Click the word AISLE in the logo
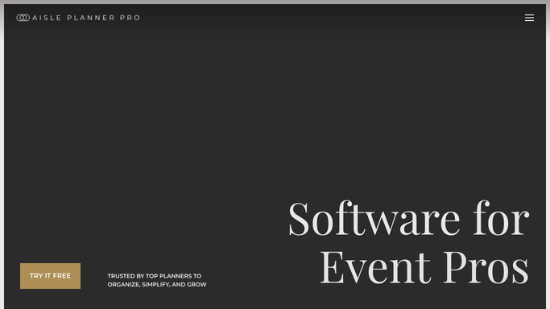This screenshot has height=309, width=550. pyautogui.click(x=47, y=18)
